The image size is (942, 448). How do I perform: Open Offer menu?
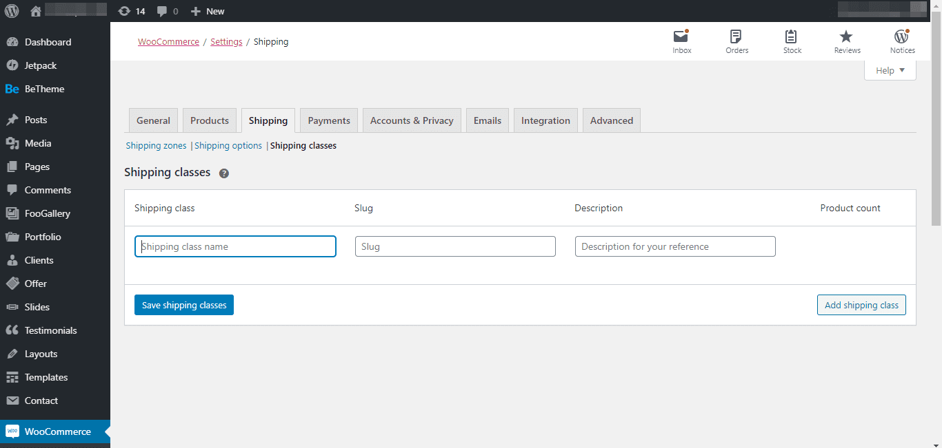pyautogui.click(x=55, y=284)
